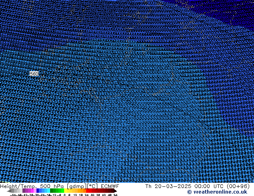The width and height of the screenshot is (254, 196).
Task: Click the ECMWF model label
Action: [x=110, y=186]
